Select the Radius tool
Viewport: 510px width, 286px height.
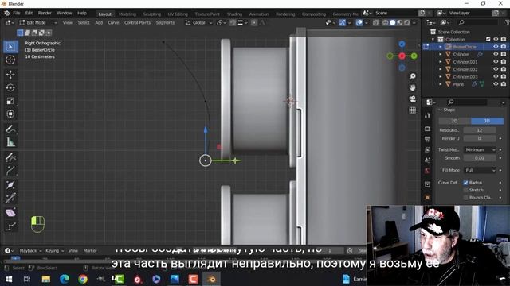pos(10,185)
